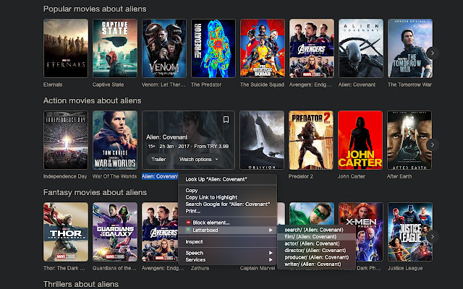Expand the Services submenu arrow
Image resolution: width=463 pixels, height=289 pixels.
pos(271,260)
